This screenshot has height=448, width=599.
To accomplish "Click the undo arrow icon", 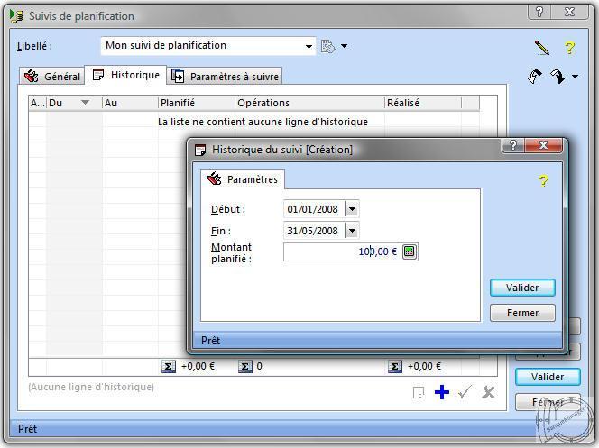I will click(536, 77).
